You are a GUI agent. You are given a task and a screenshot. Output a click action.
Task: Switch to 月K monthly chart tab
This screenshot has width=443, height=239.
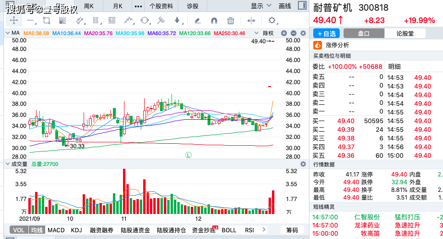click(118, 6)
